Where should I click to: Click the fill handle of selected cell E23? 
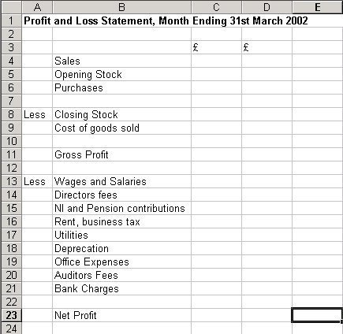(x=341, y=321)
